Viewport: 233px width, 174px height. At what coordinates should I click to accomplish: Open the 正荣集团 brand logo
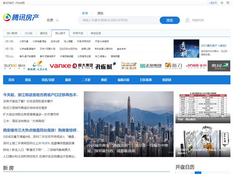(x=151, y=66)
